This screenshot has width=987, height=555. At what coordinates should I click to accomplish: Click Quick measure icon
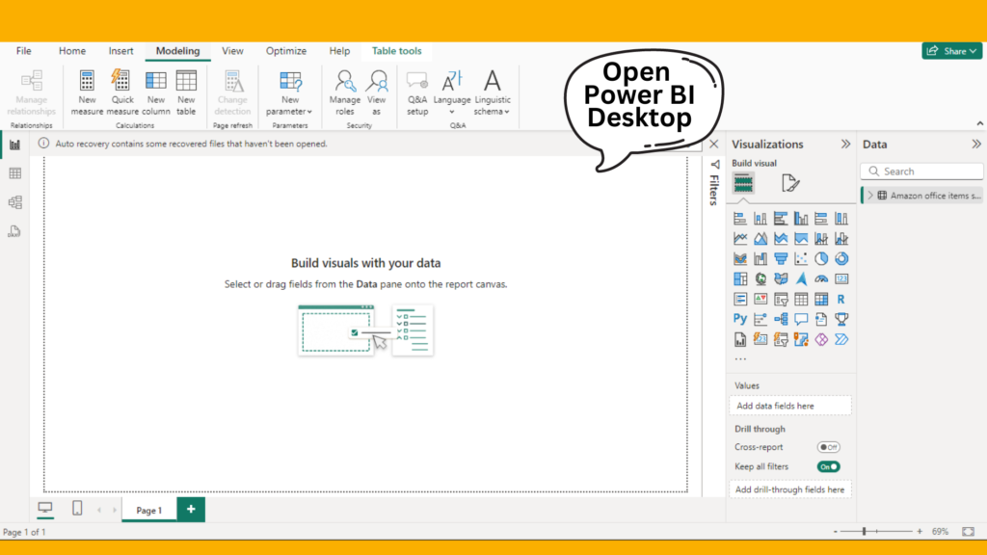[120, 81]
